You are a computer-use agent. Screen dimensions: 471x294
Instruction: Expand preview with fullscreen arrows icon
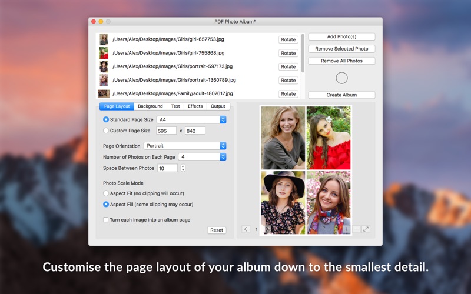366,229
